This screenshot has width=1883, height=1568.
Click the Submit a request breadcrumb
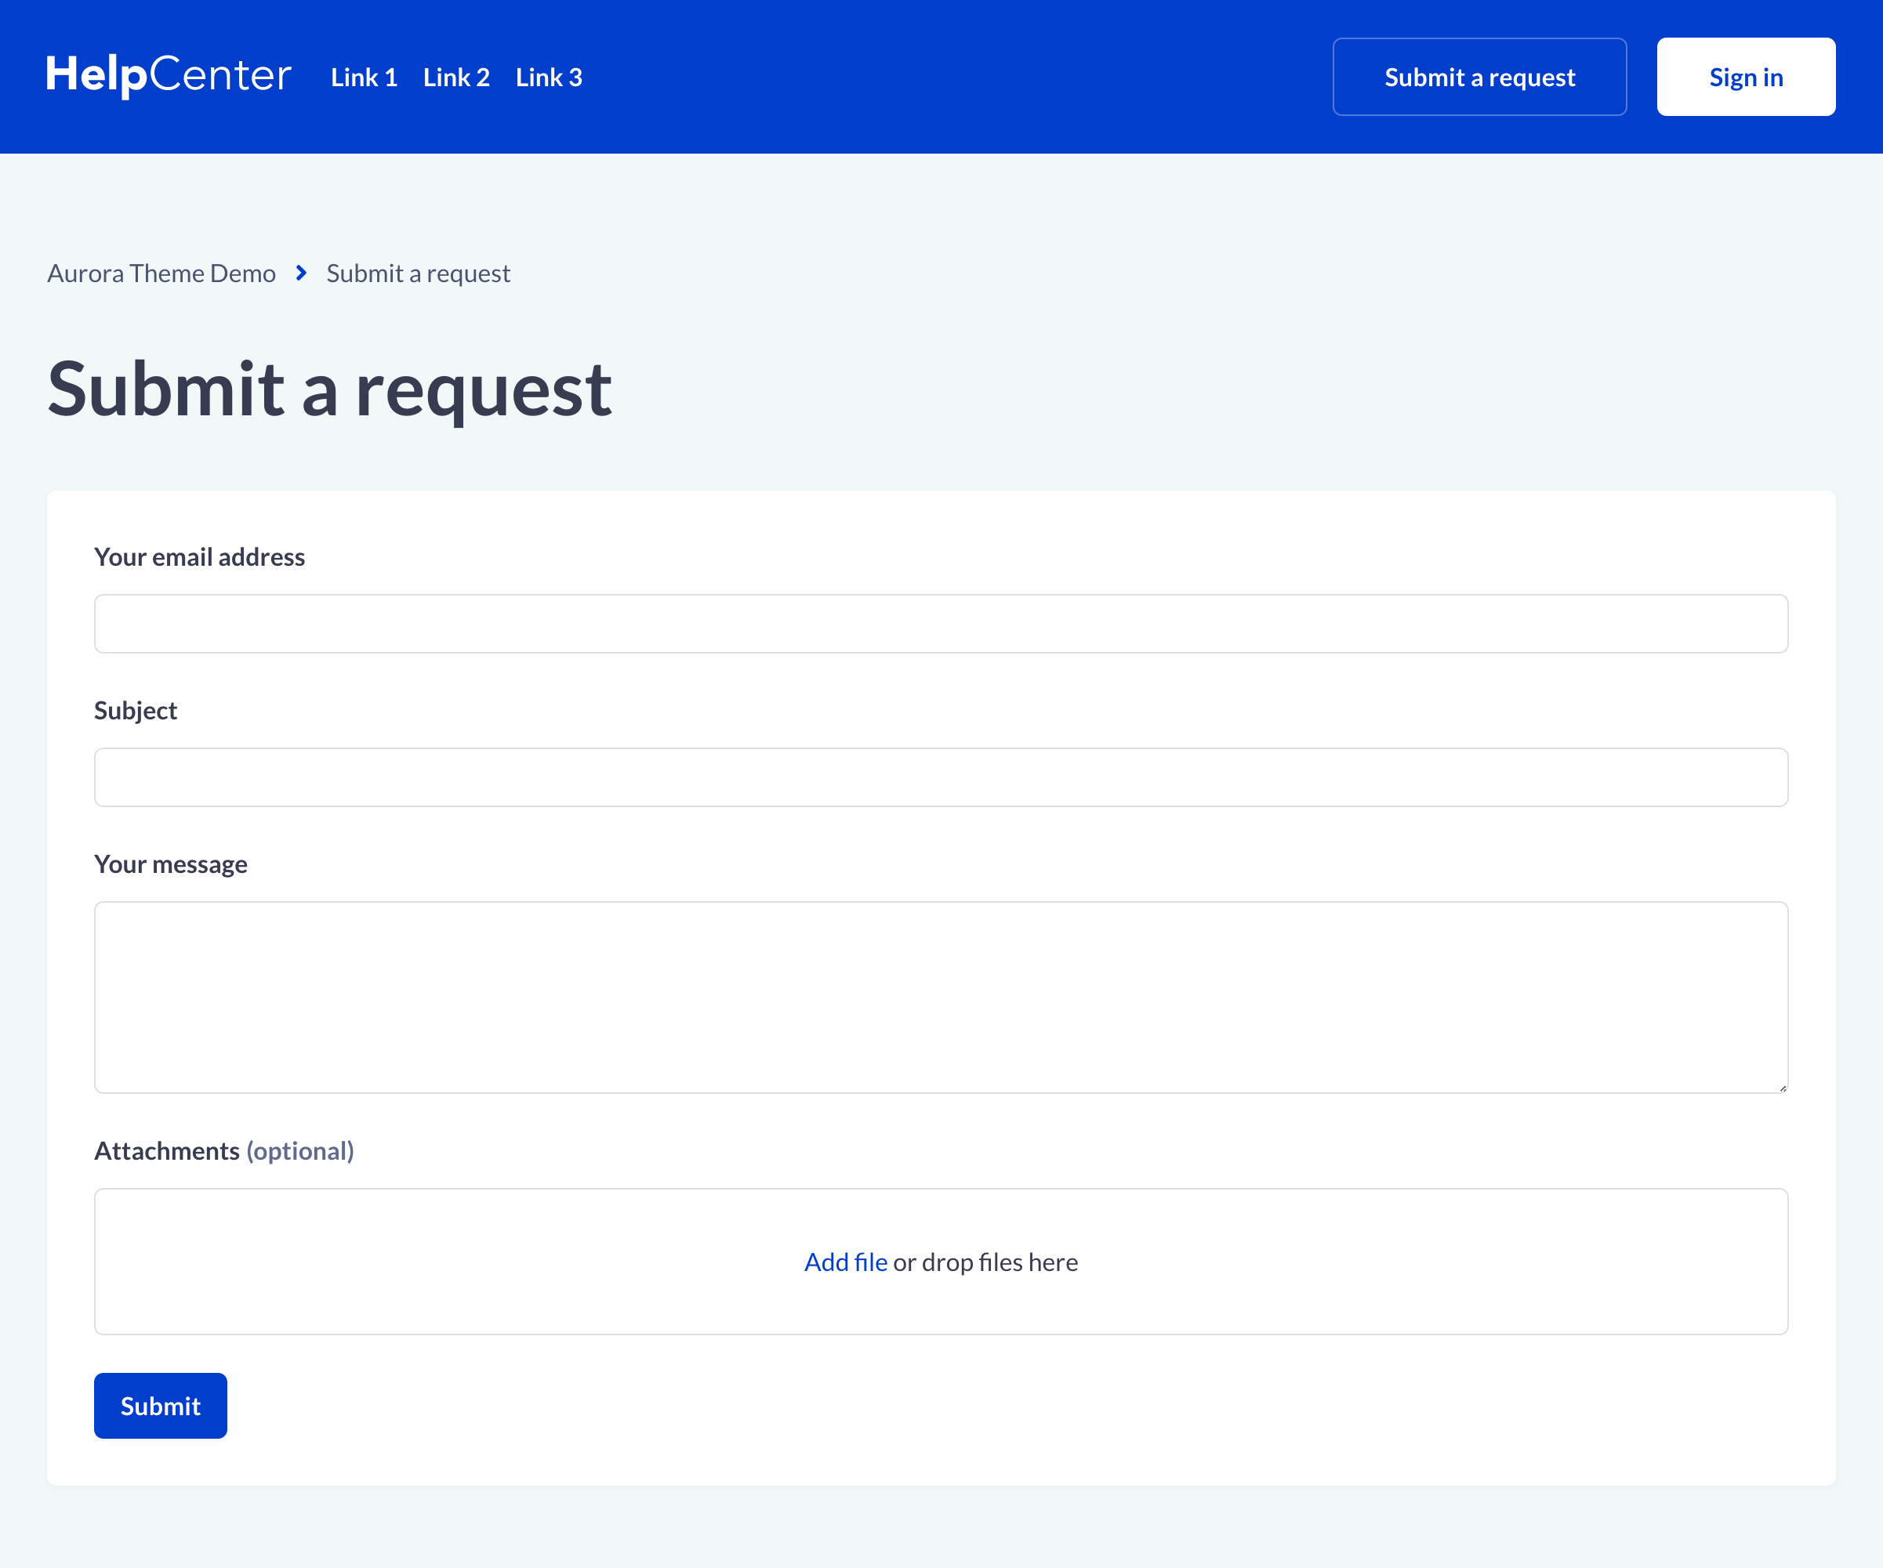(418, 273)
